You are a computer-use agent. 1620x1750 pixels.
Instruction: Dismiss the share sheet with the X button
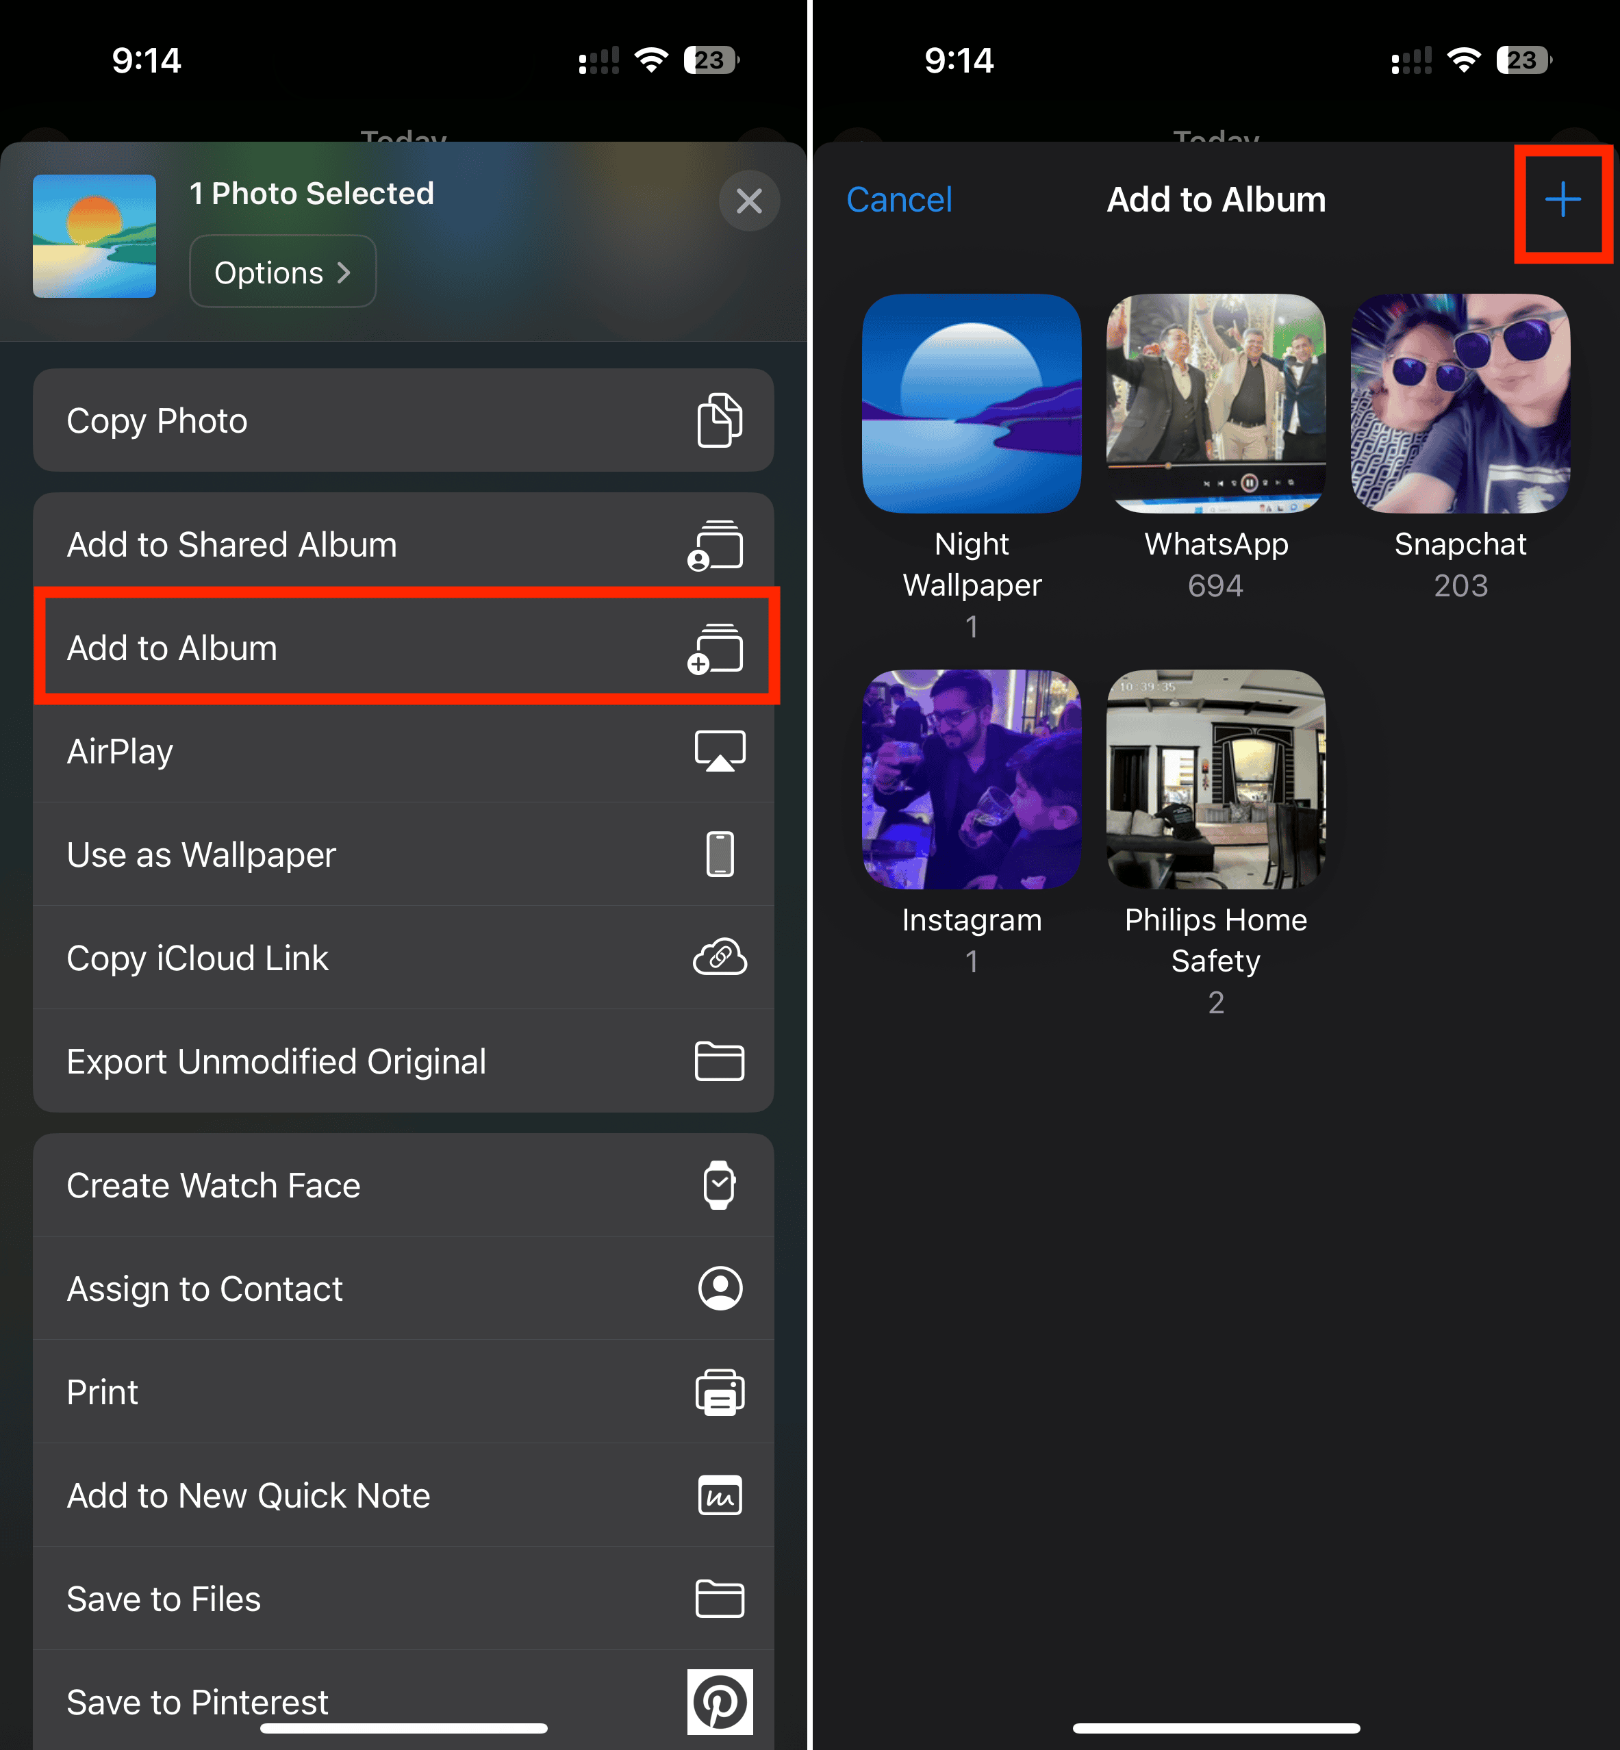[748, 201]
